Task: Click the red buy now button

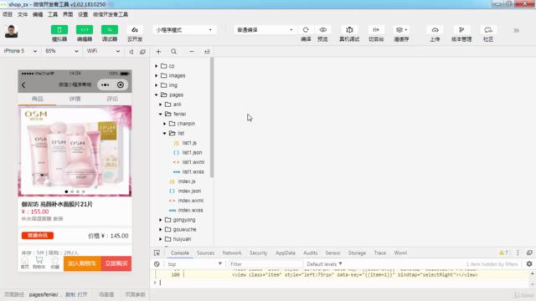Action: (x=116, y=263)
